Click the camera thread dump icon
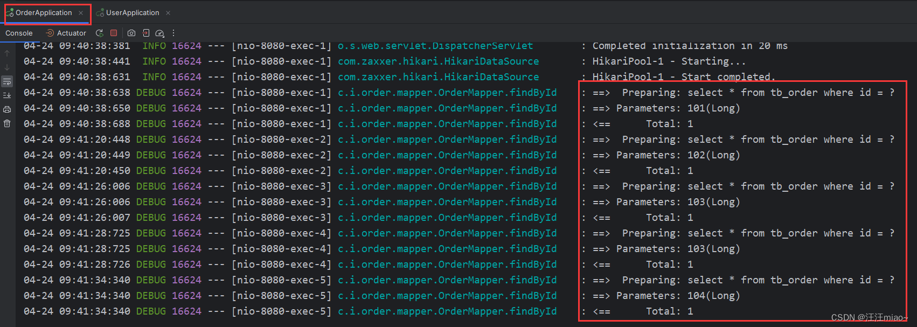Viewport: 917px width, 327px height. click(x=131, y=33)
